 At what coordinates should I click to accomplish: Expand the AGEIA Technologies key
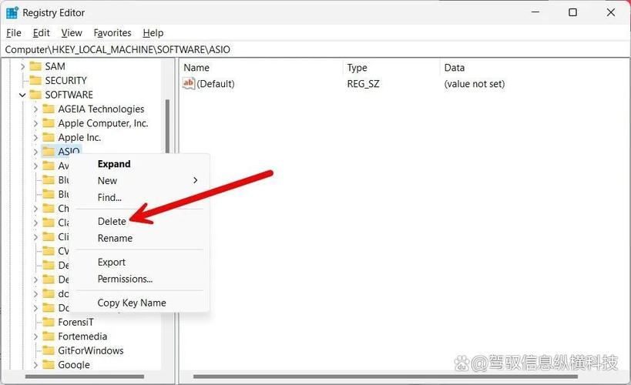click(35, 109)
